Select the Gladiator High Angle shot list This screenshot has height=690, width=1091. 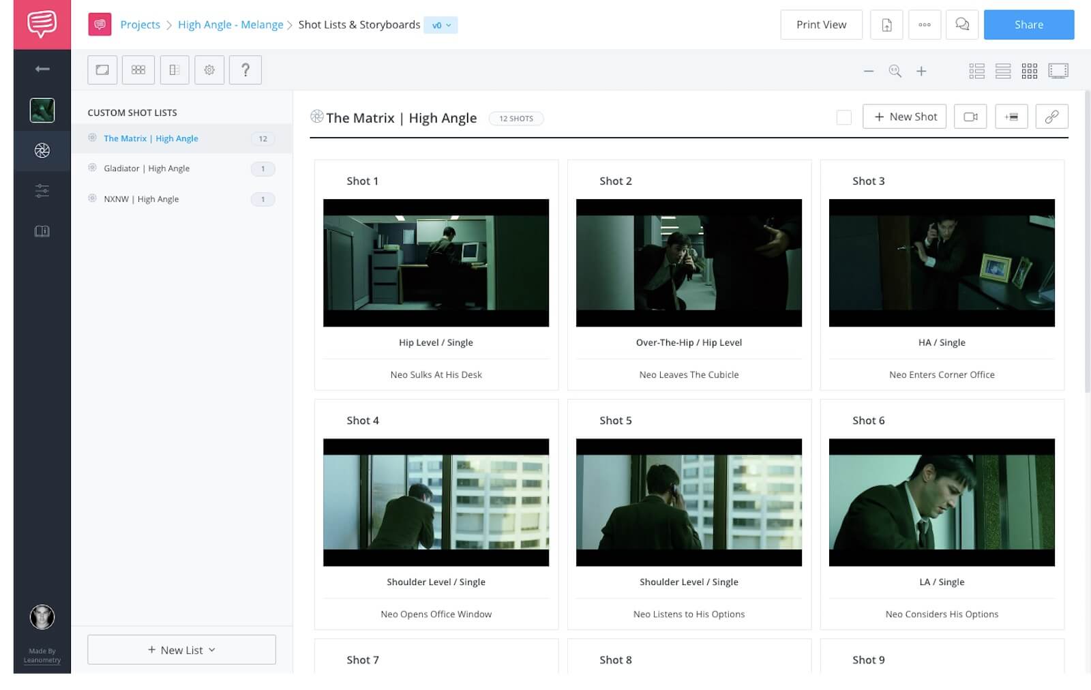(x=146, y=168)
